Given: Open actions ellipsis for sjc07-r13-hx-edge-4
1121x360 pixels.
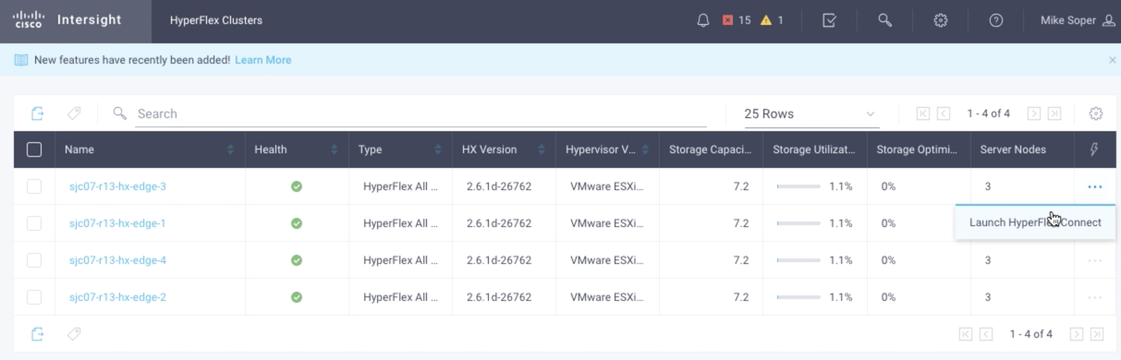Looking at the screenshot, I should pyautogui.click(x=1095, y=260).
